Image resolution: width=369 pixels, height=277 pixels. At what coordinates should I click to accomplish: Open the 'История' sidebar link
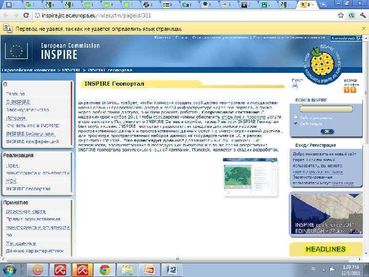pos(16,118)
